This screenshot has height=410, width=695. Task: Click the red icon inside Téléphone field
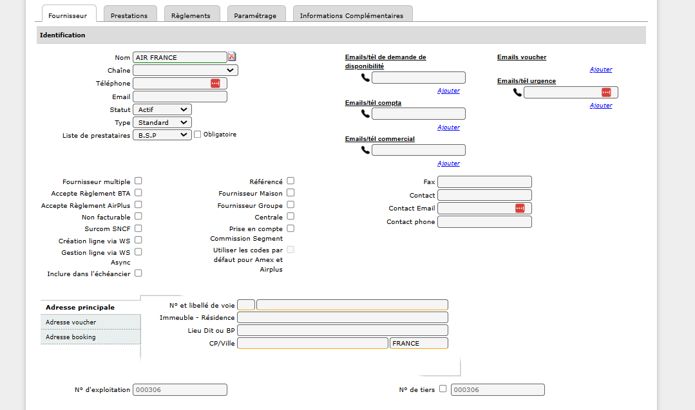point(215,83)
